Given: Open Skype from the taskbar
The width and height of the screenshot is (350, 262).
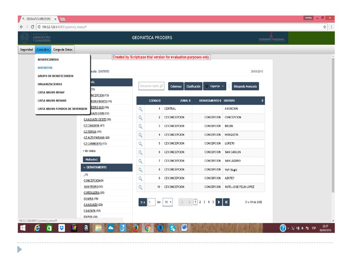Looking at the screenshot, I should click(172, 228).
